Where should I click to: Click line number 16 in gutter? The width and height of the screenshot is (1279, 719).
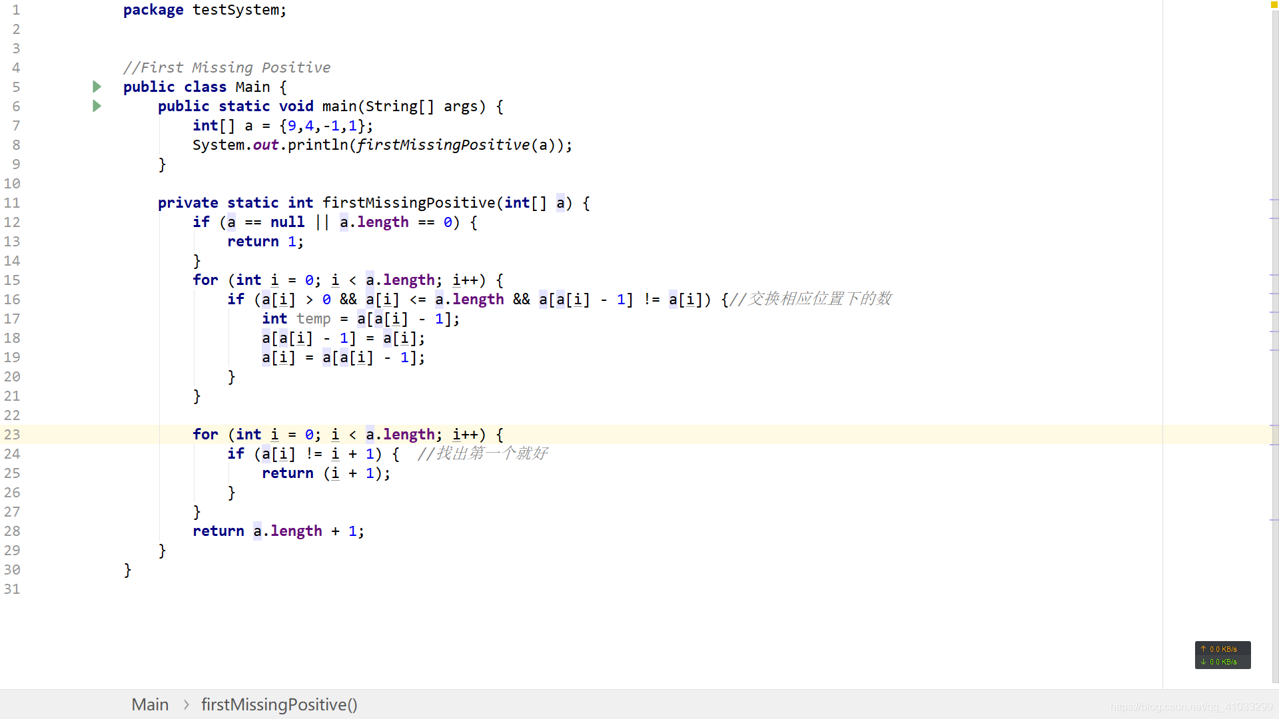12,299
